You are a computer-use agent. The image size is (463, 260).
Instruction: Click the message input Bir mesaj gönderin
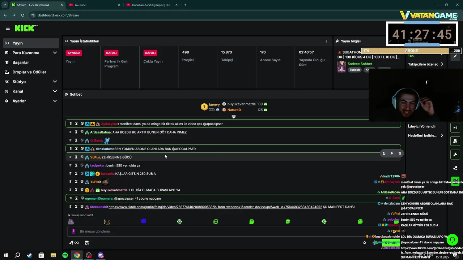tap(234, 231)
